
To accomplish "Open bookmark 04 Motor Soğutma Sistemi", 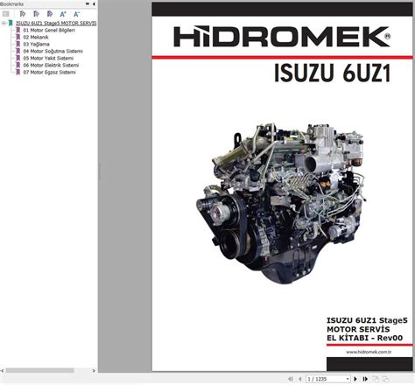I will click(x=53, y=51).
